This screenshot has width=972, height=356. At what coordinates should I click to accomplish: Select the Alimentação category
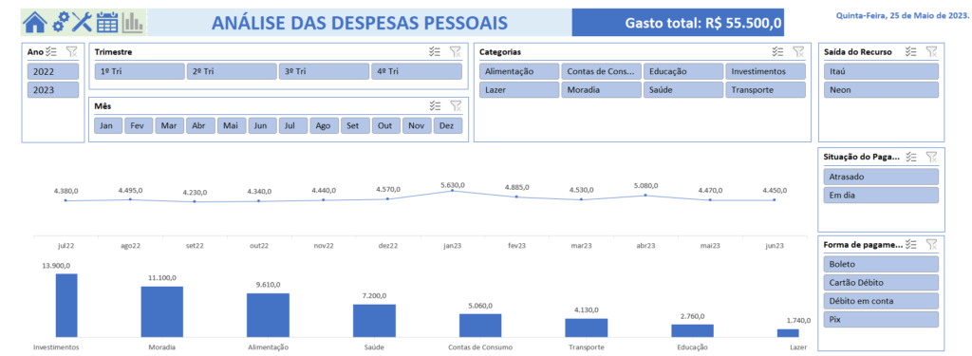point(519,71)
